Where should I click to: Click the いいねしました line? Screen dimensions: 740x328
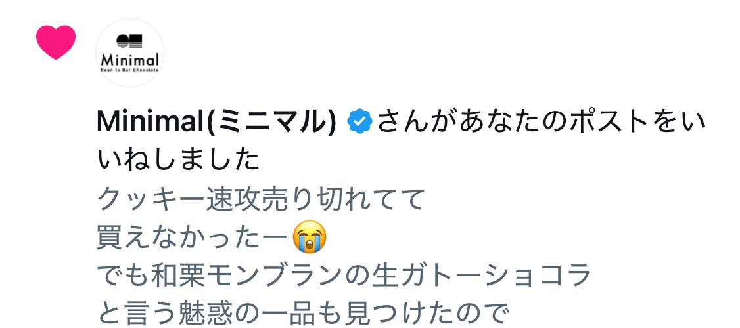pyautogui.click(x=179, y=160)
